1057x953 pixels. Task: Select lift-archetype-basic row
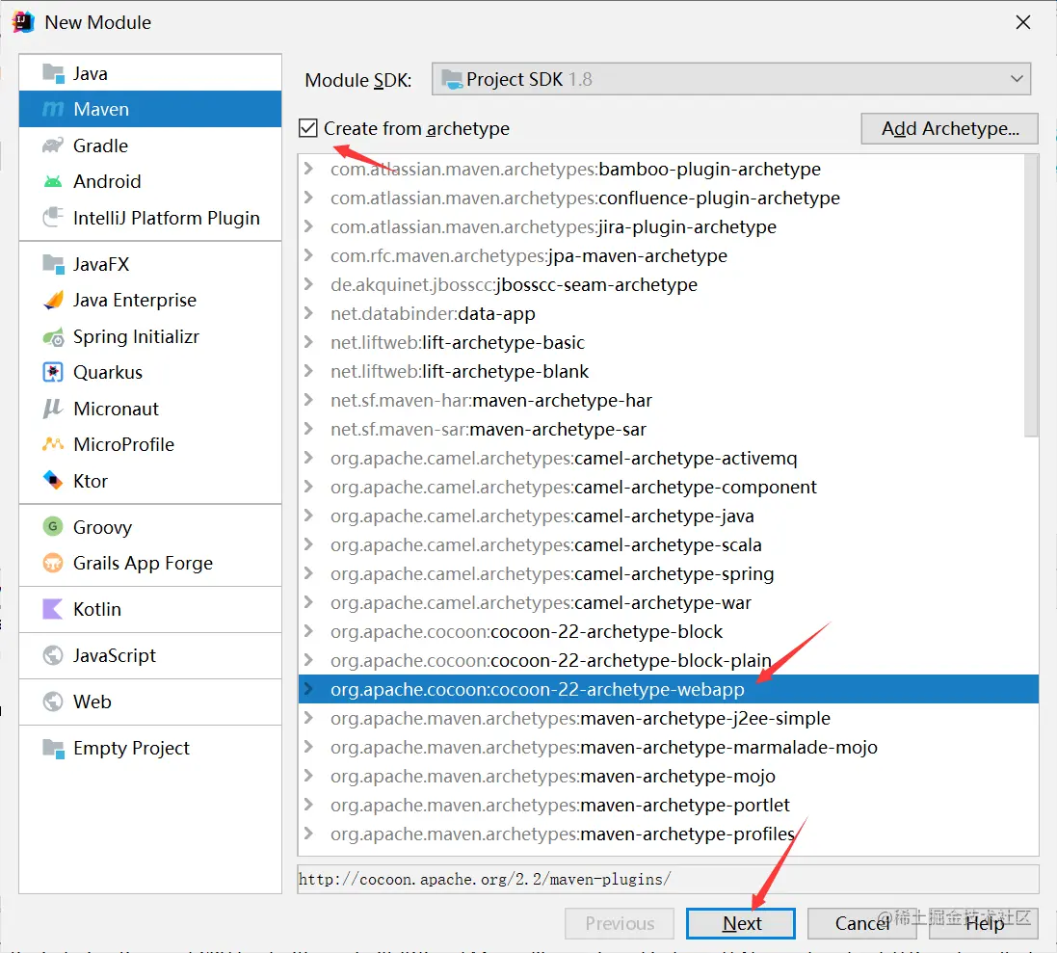pyautogui.click(x=668, y=342)
